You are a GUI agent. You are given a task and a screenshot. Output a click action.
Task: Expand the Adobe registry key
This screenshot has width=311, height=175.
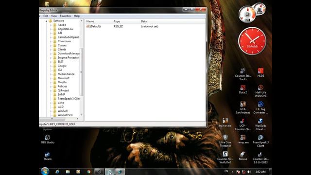coord(51,25)
